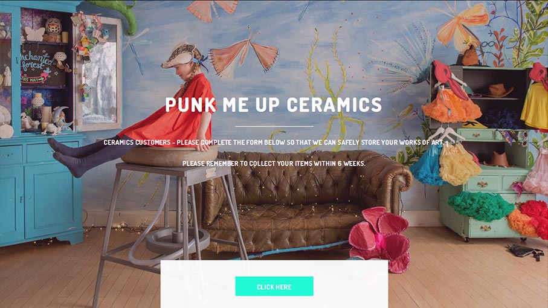Click the white-framed mirror cabinet door
Screen dimensions: 548x308
pyautogui.click(x=99, y=72)
